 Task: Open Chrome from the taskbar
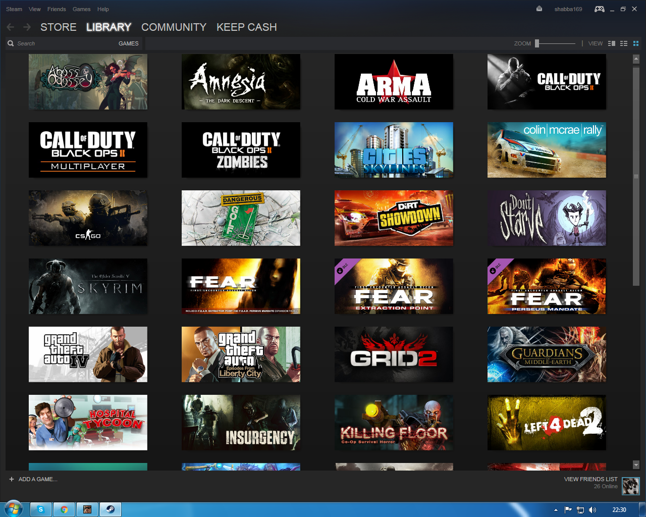tap(64, 509)
